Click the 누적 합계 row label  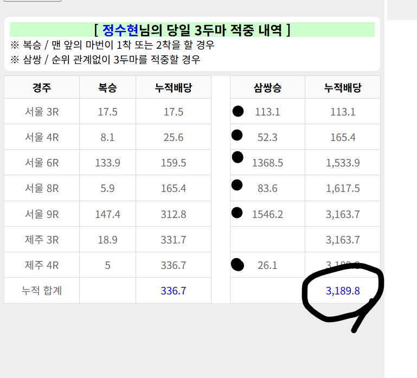point(42,291)
